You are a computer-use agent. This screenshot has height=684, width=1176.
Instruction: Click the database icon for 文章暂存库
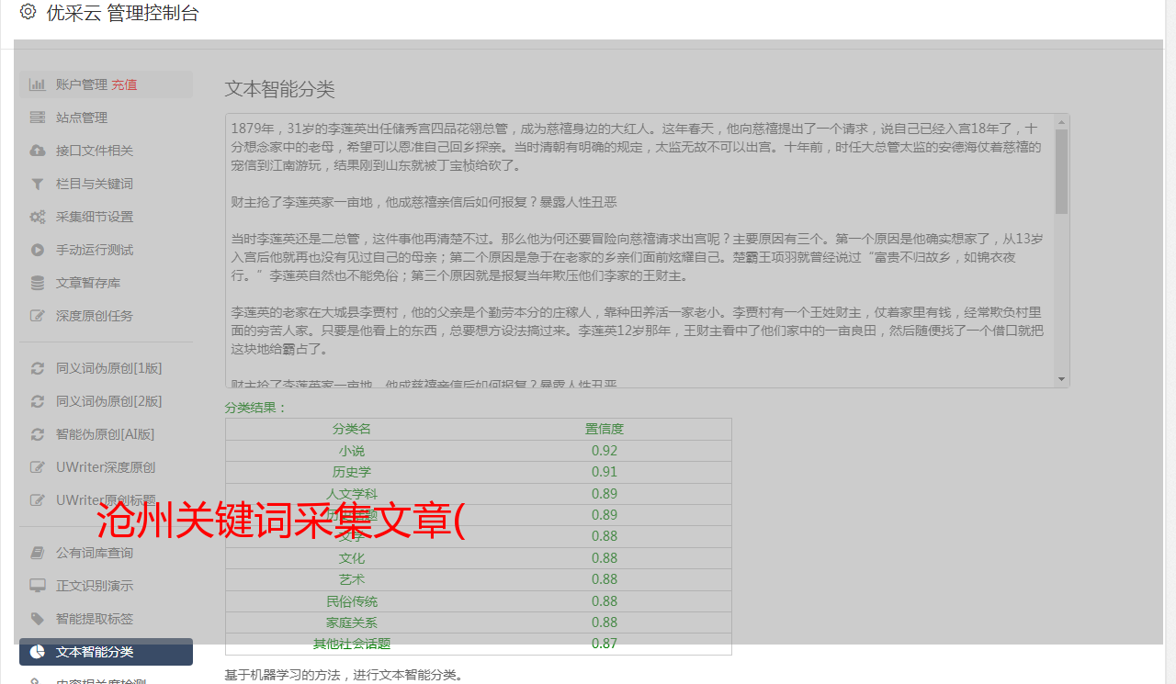click(38, 283)
